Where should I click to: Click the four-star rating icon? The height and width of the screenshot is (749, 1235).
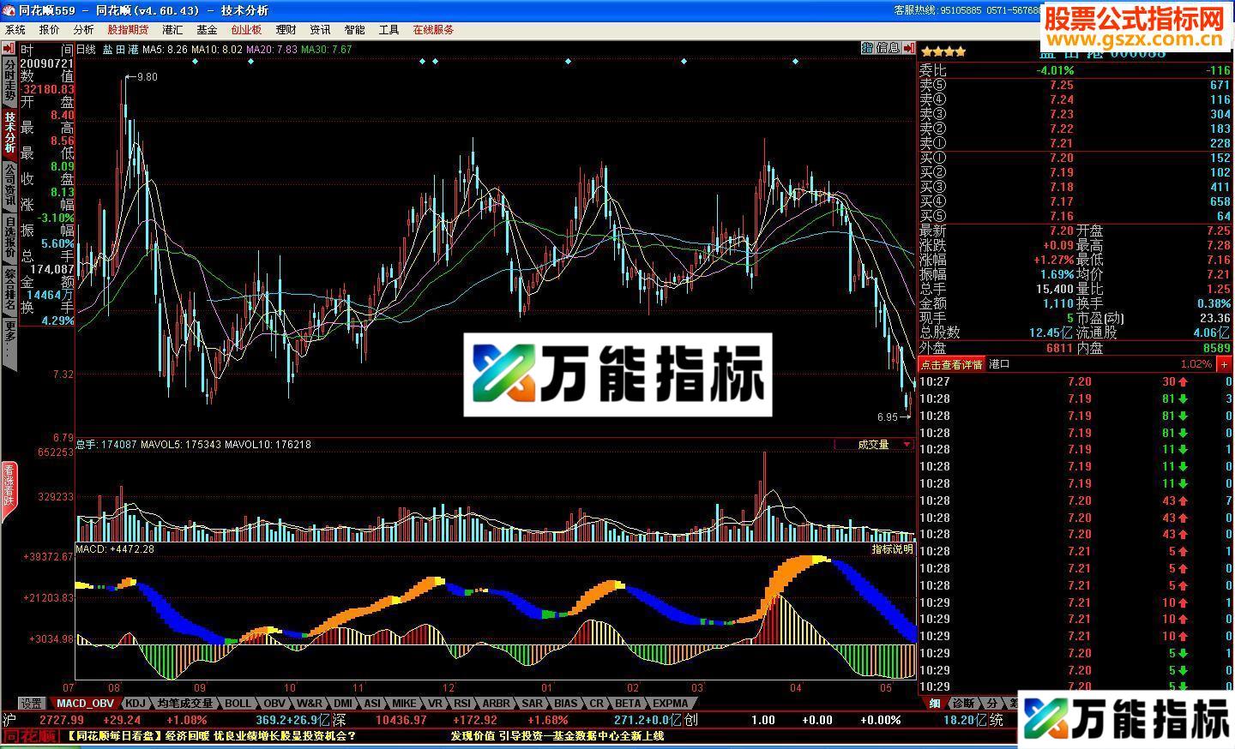(943, 52)
